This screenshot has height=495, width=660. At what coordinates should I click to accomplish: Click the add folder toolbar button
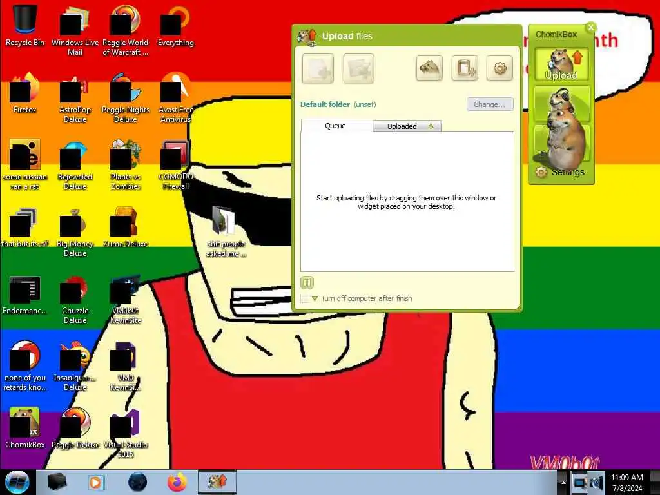pyautogui.click(x=358, y=68)
